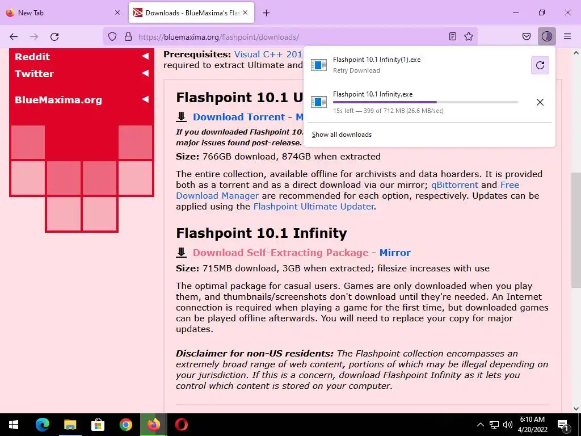581x436 pixels.
Task: Toggle the downloads panel toolbar button
Action: (x=547, y=36)
